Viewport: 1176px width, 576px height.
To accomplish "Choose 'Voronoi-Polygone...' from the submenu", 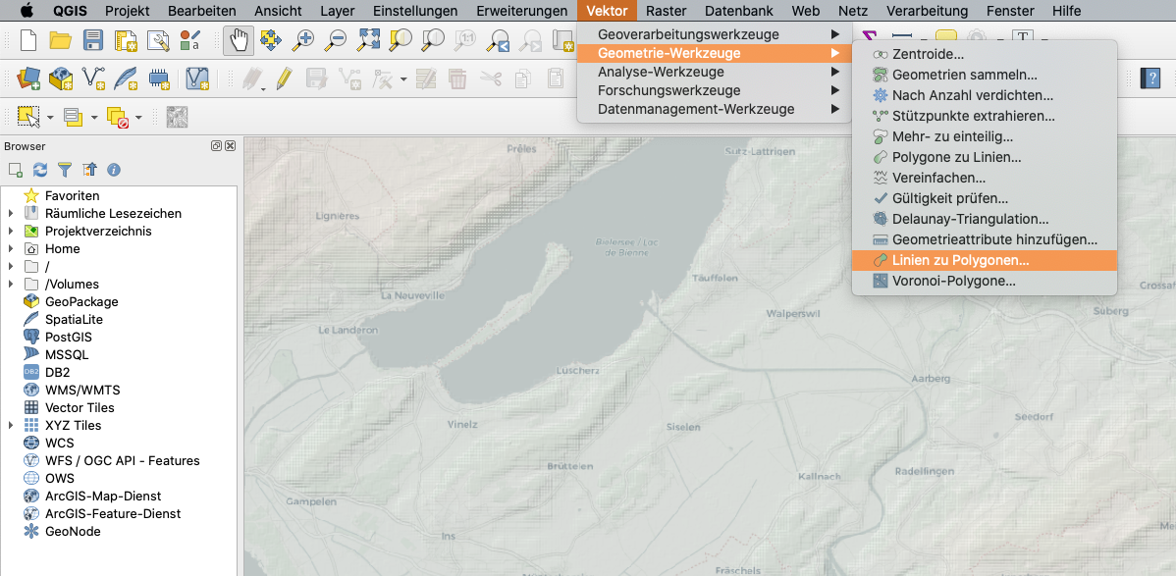I will pyautogui.click(x=953, y=281).
